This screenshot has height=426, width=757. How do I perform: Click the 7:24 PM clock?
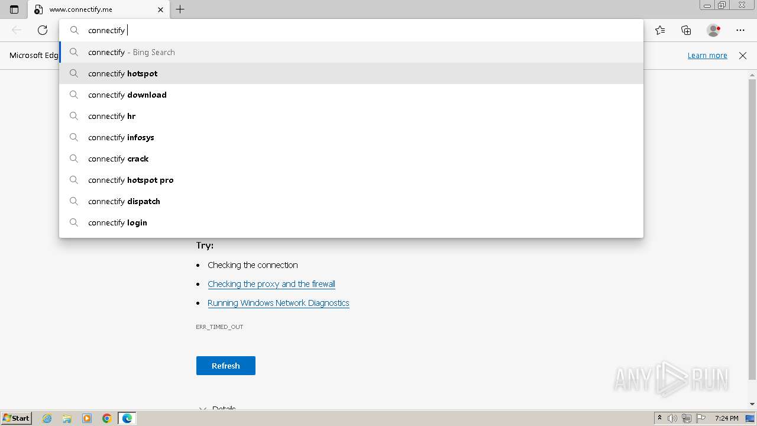click(726, 418)
